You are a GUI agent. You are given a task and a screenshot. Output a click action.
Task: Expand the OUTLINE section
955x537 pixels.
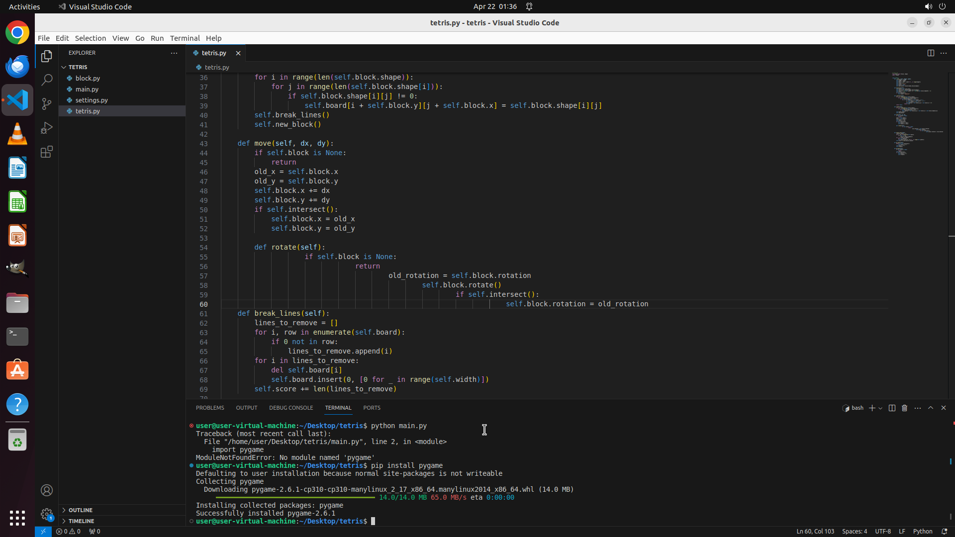(80, 510)
